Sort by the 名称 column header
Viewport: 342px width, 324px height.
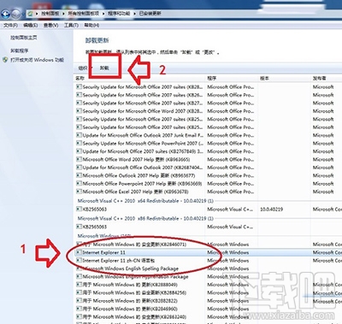80,78
